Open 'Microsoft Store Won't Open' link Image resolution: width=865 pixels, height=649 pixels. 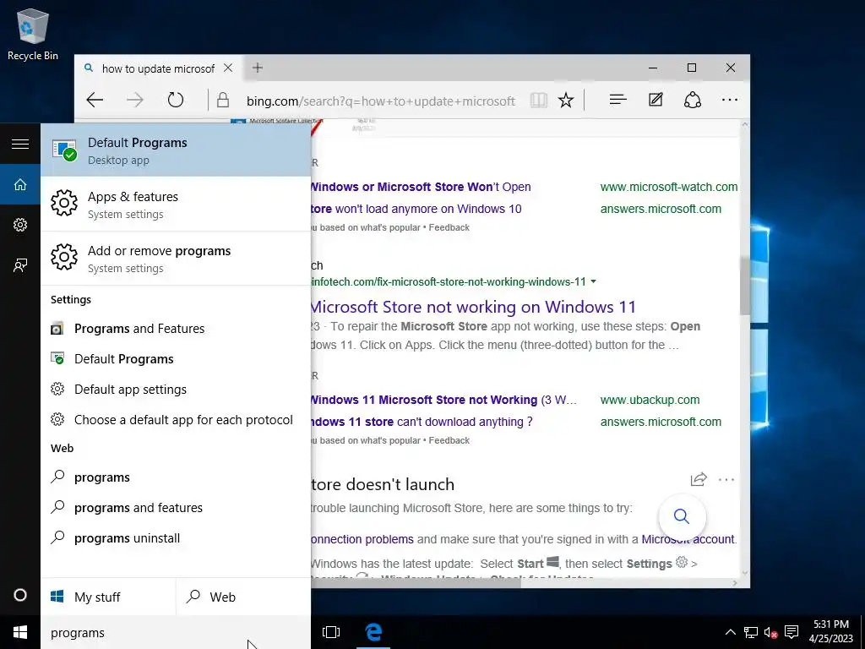point(421,187)
